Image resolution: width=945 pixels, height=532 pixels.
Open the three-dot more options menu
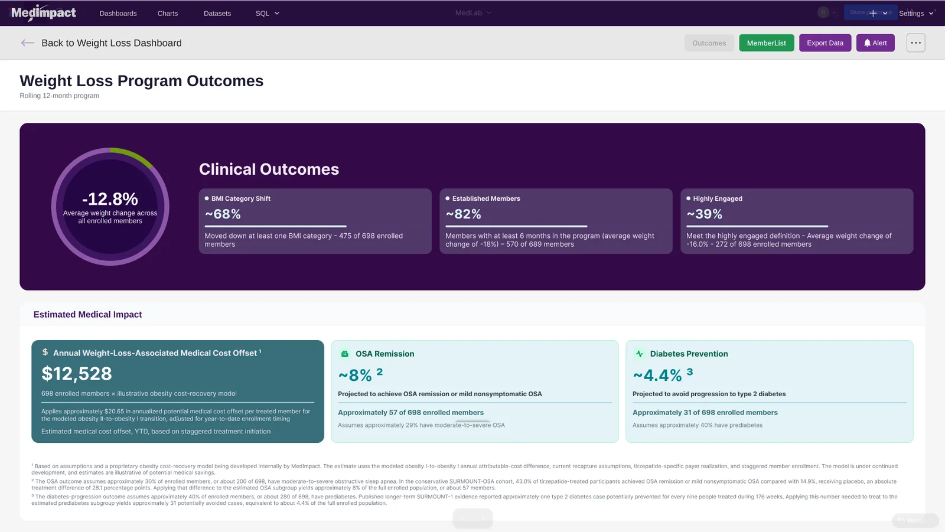click(x=915, y=43)
